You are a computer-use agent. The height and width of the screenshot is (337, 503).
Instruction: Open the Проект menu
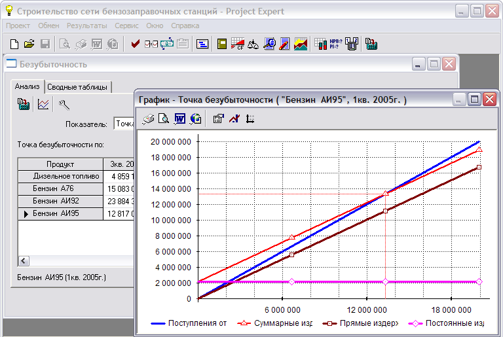(x=18, y=26)
